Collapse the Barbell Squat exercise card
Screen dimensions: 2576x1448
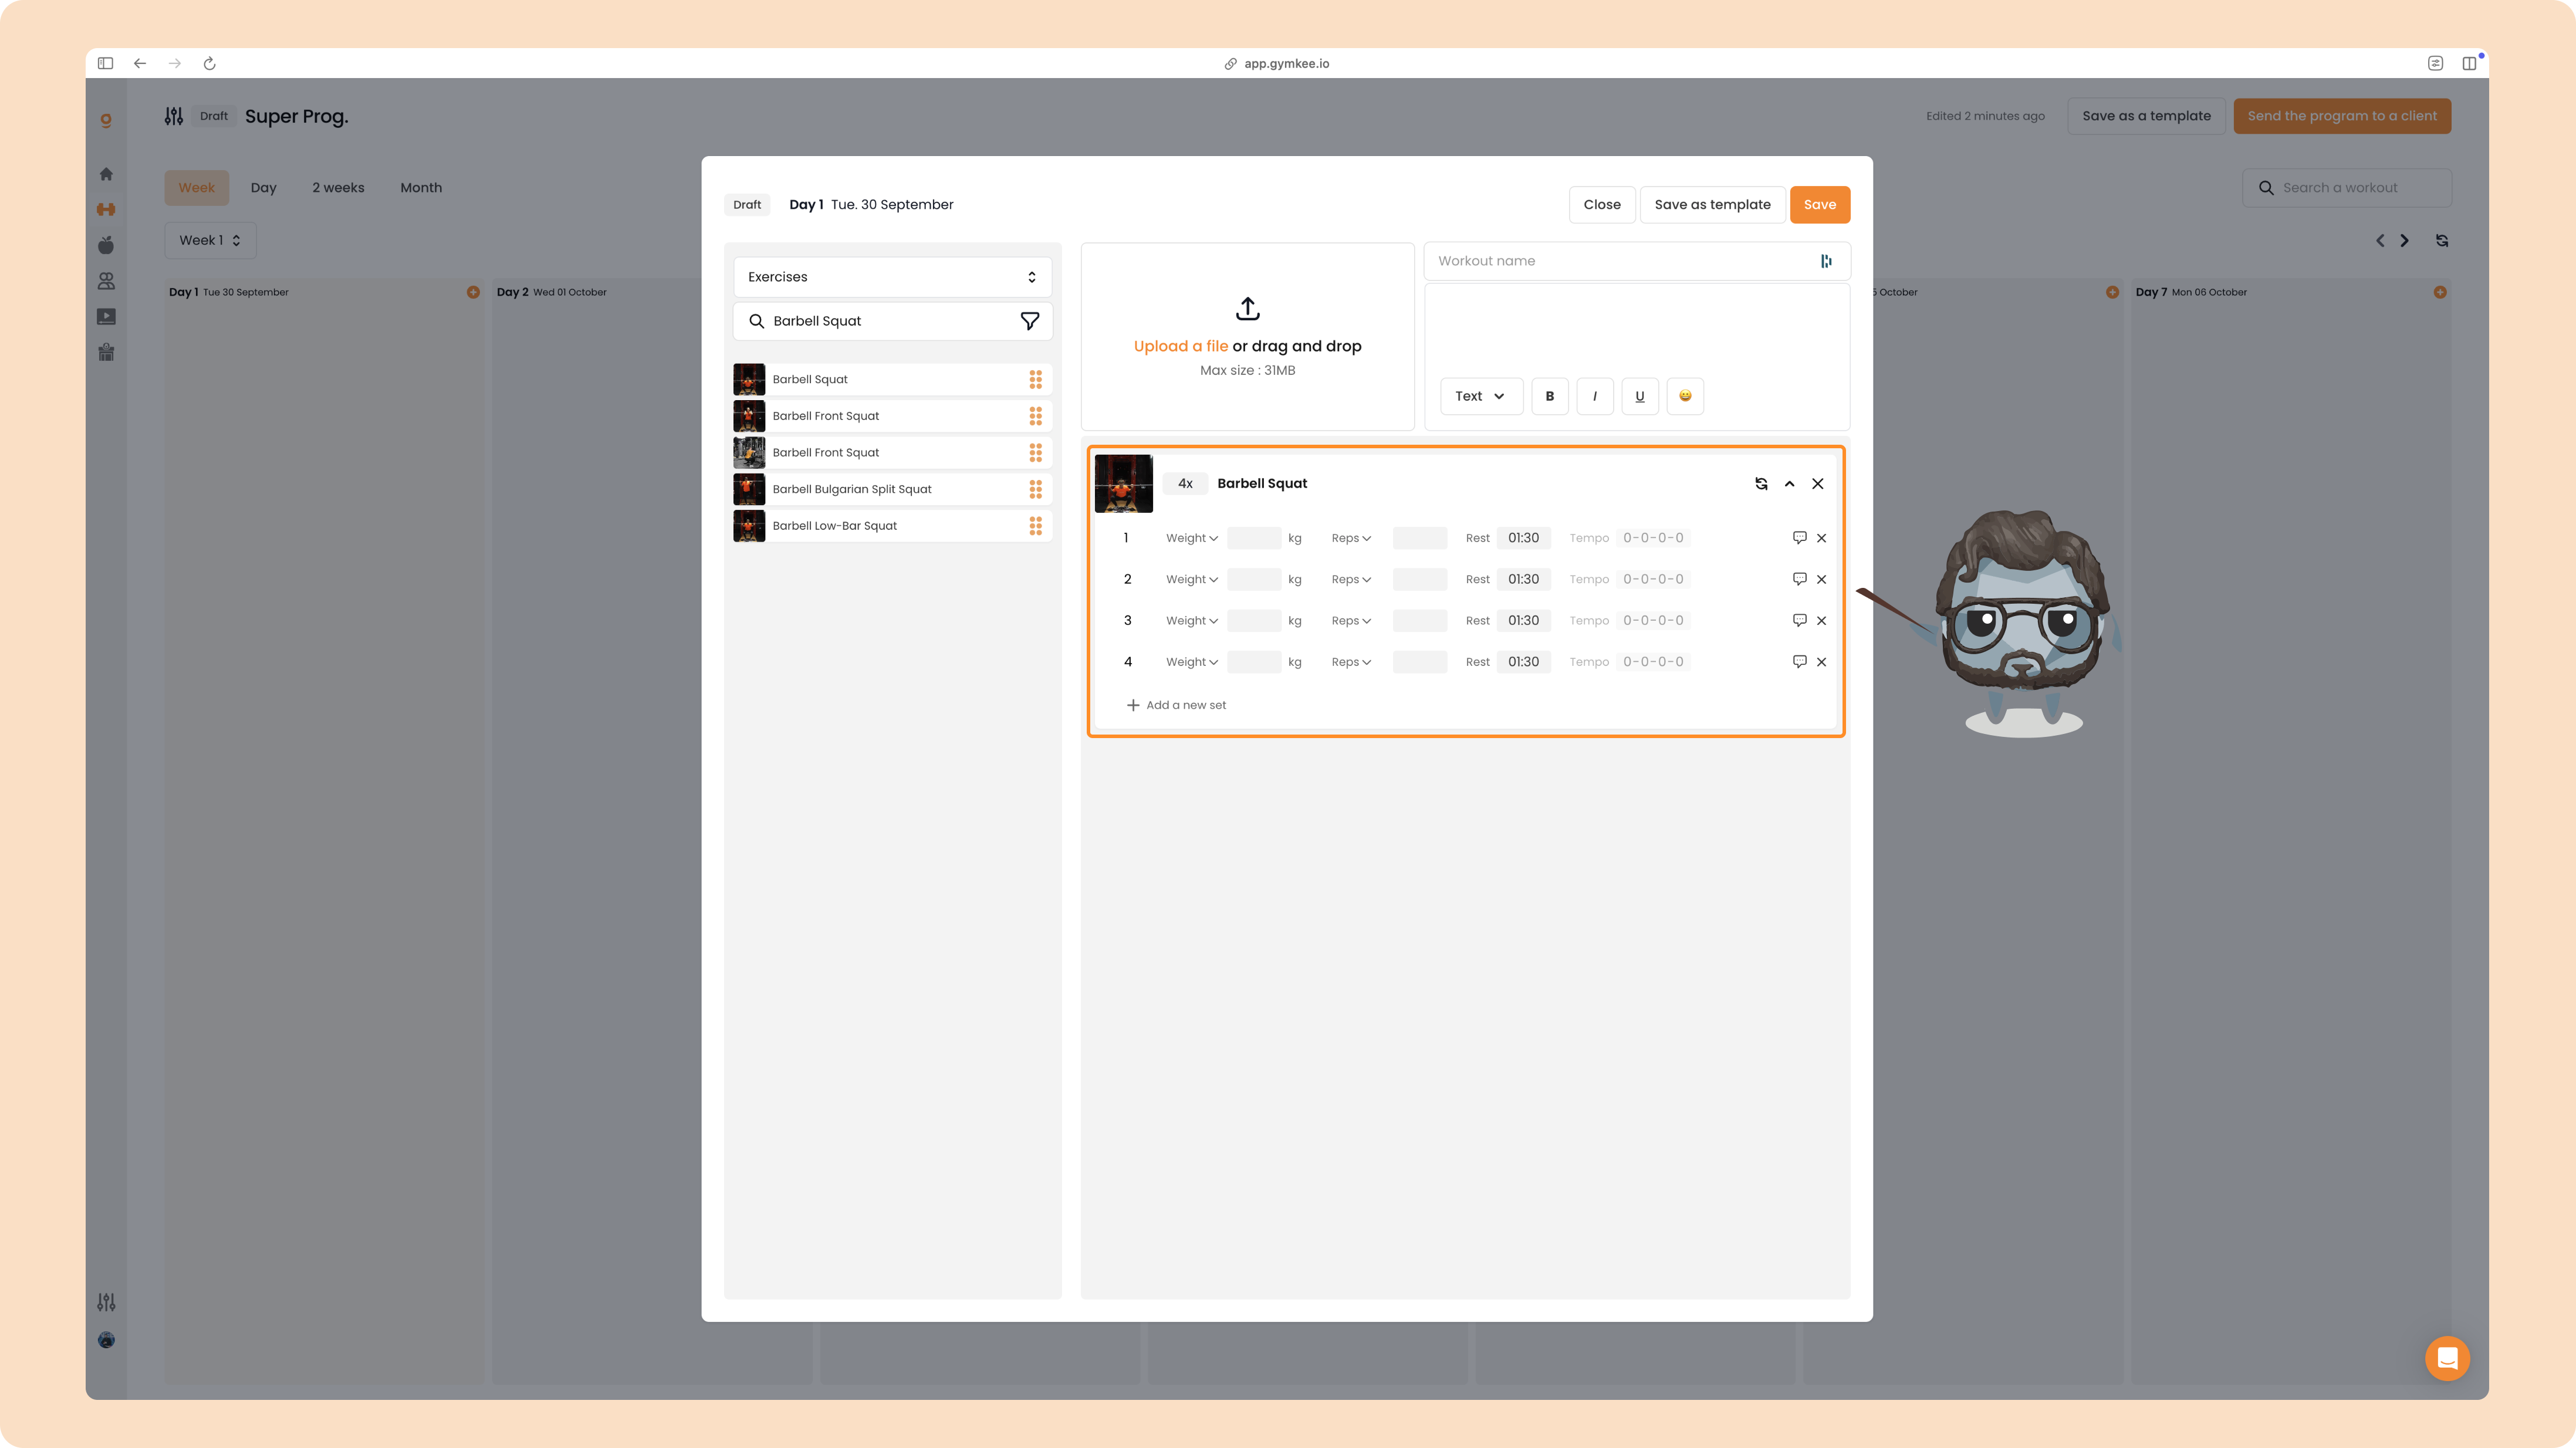[x=1789, y=484]
